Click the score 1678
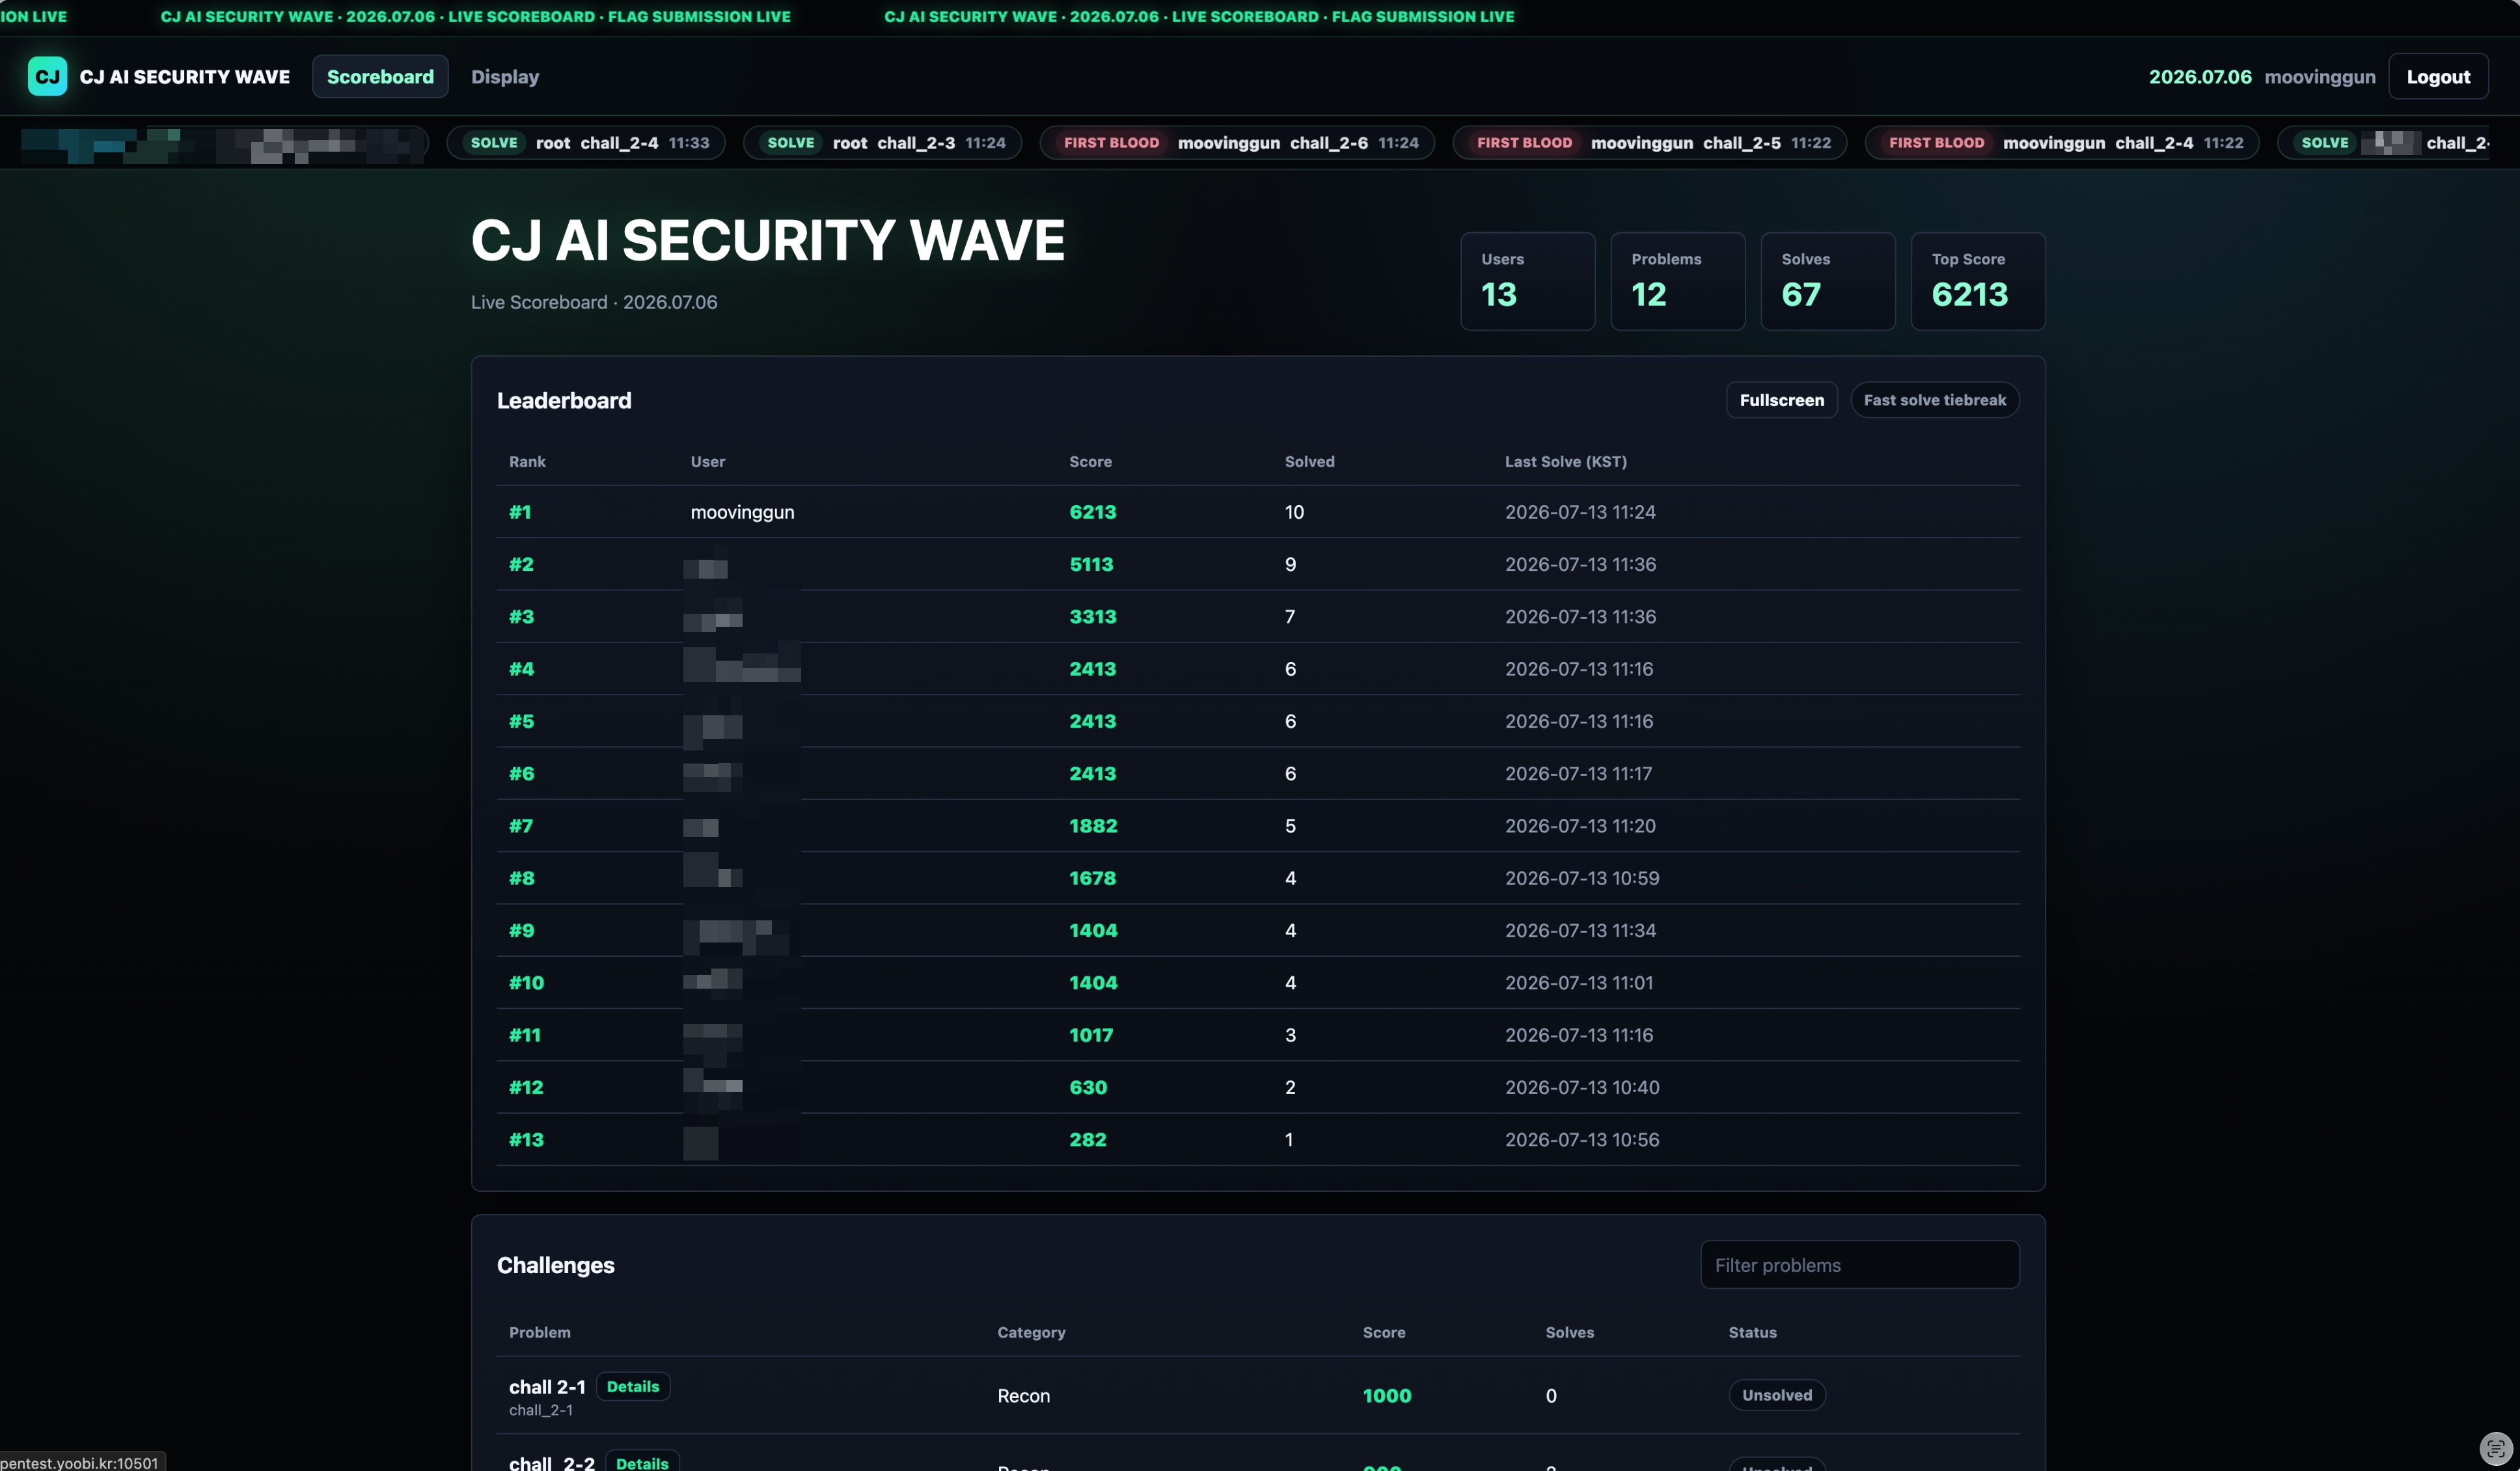The height and width of the screenshot is (1471, 2520). tap(1092, 878)
